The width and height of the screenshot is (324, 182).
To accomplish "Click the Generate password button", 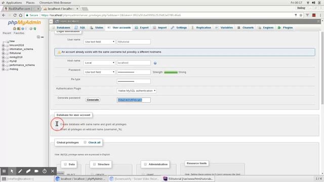I will click(93, 100).
